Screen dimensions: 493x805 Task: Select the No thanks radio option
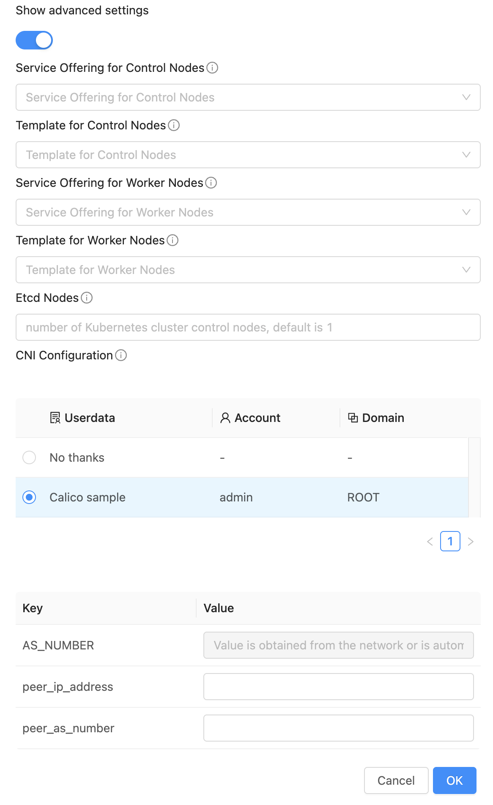coord(29,457)
